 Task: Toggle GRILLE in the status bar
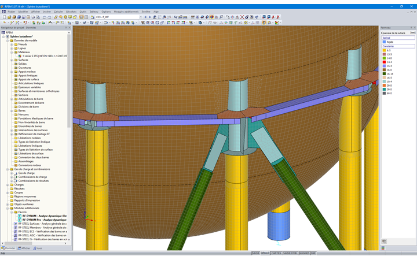[x=265, y=253]
